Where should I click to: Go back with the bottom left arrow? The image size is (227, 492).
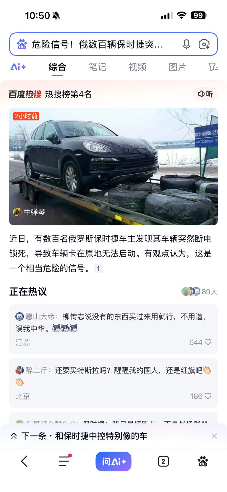(x=24, y=461)
